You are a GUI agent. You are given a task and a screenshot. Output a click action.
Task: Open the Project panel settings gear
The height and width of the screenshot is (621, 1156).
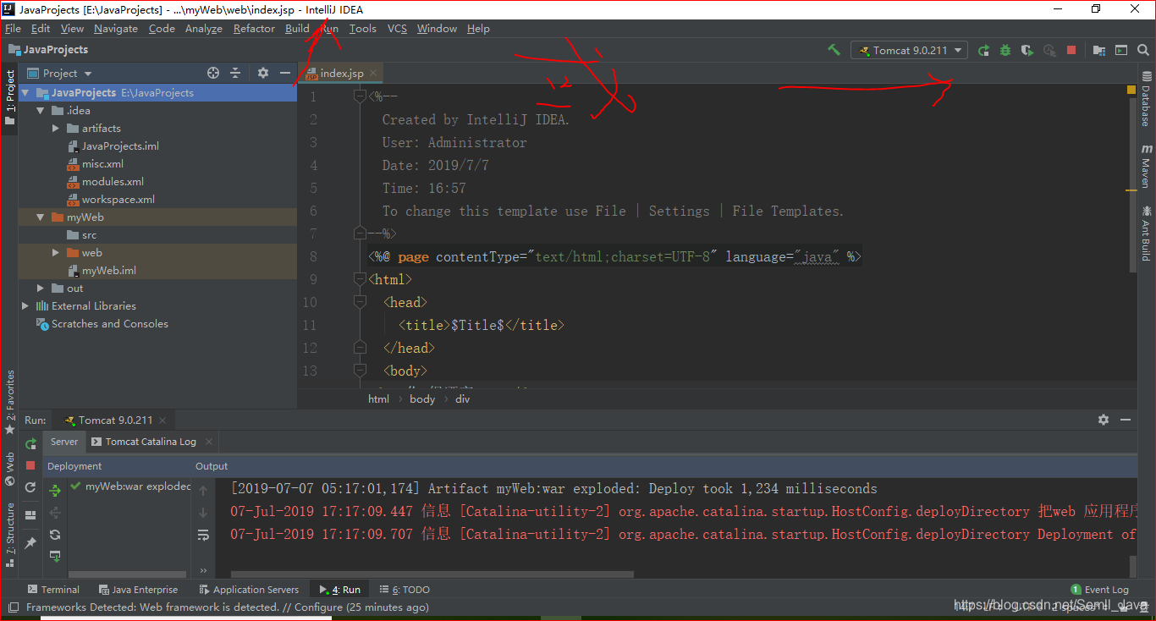[x=263, y=73]
